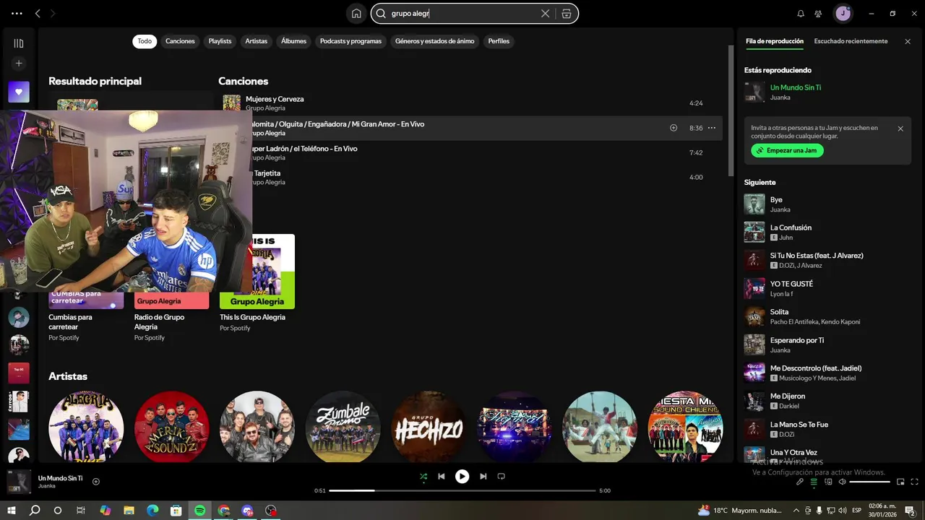925x520 pixels.
Task: Clear the search field with the X
Action: pyautogui.click(x=545, y=14)
